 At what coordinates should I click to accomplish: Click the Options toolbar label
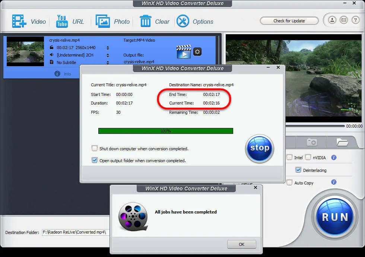203,22
